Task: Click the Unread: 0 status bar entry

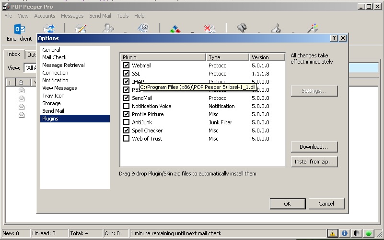Action: [49, 233]
